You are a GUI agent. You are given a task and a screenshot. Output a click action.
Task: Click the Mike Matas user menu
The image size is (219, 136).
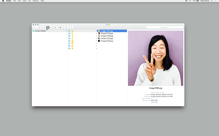[x=205, y=1]
